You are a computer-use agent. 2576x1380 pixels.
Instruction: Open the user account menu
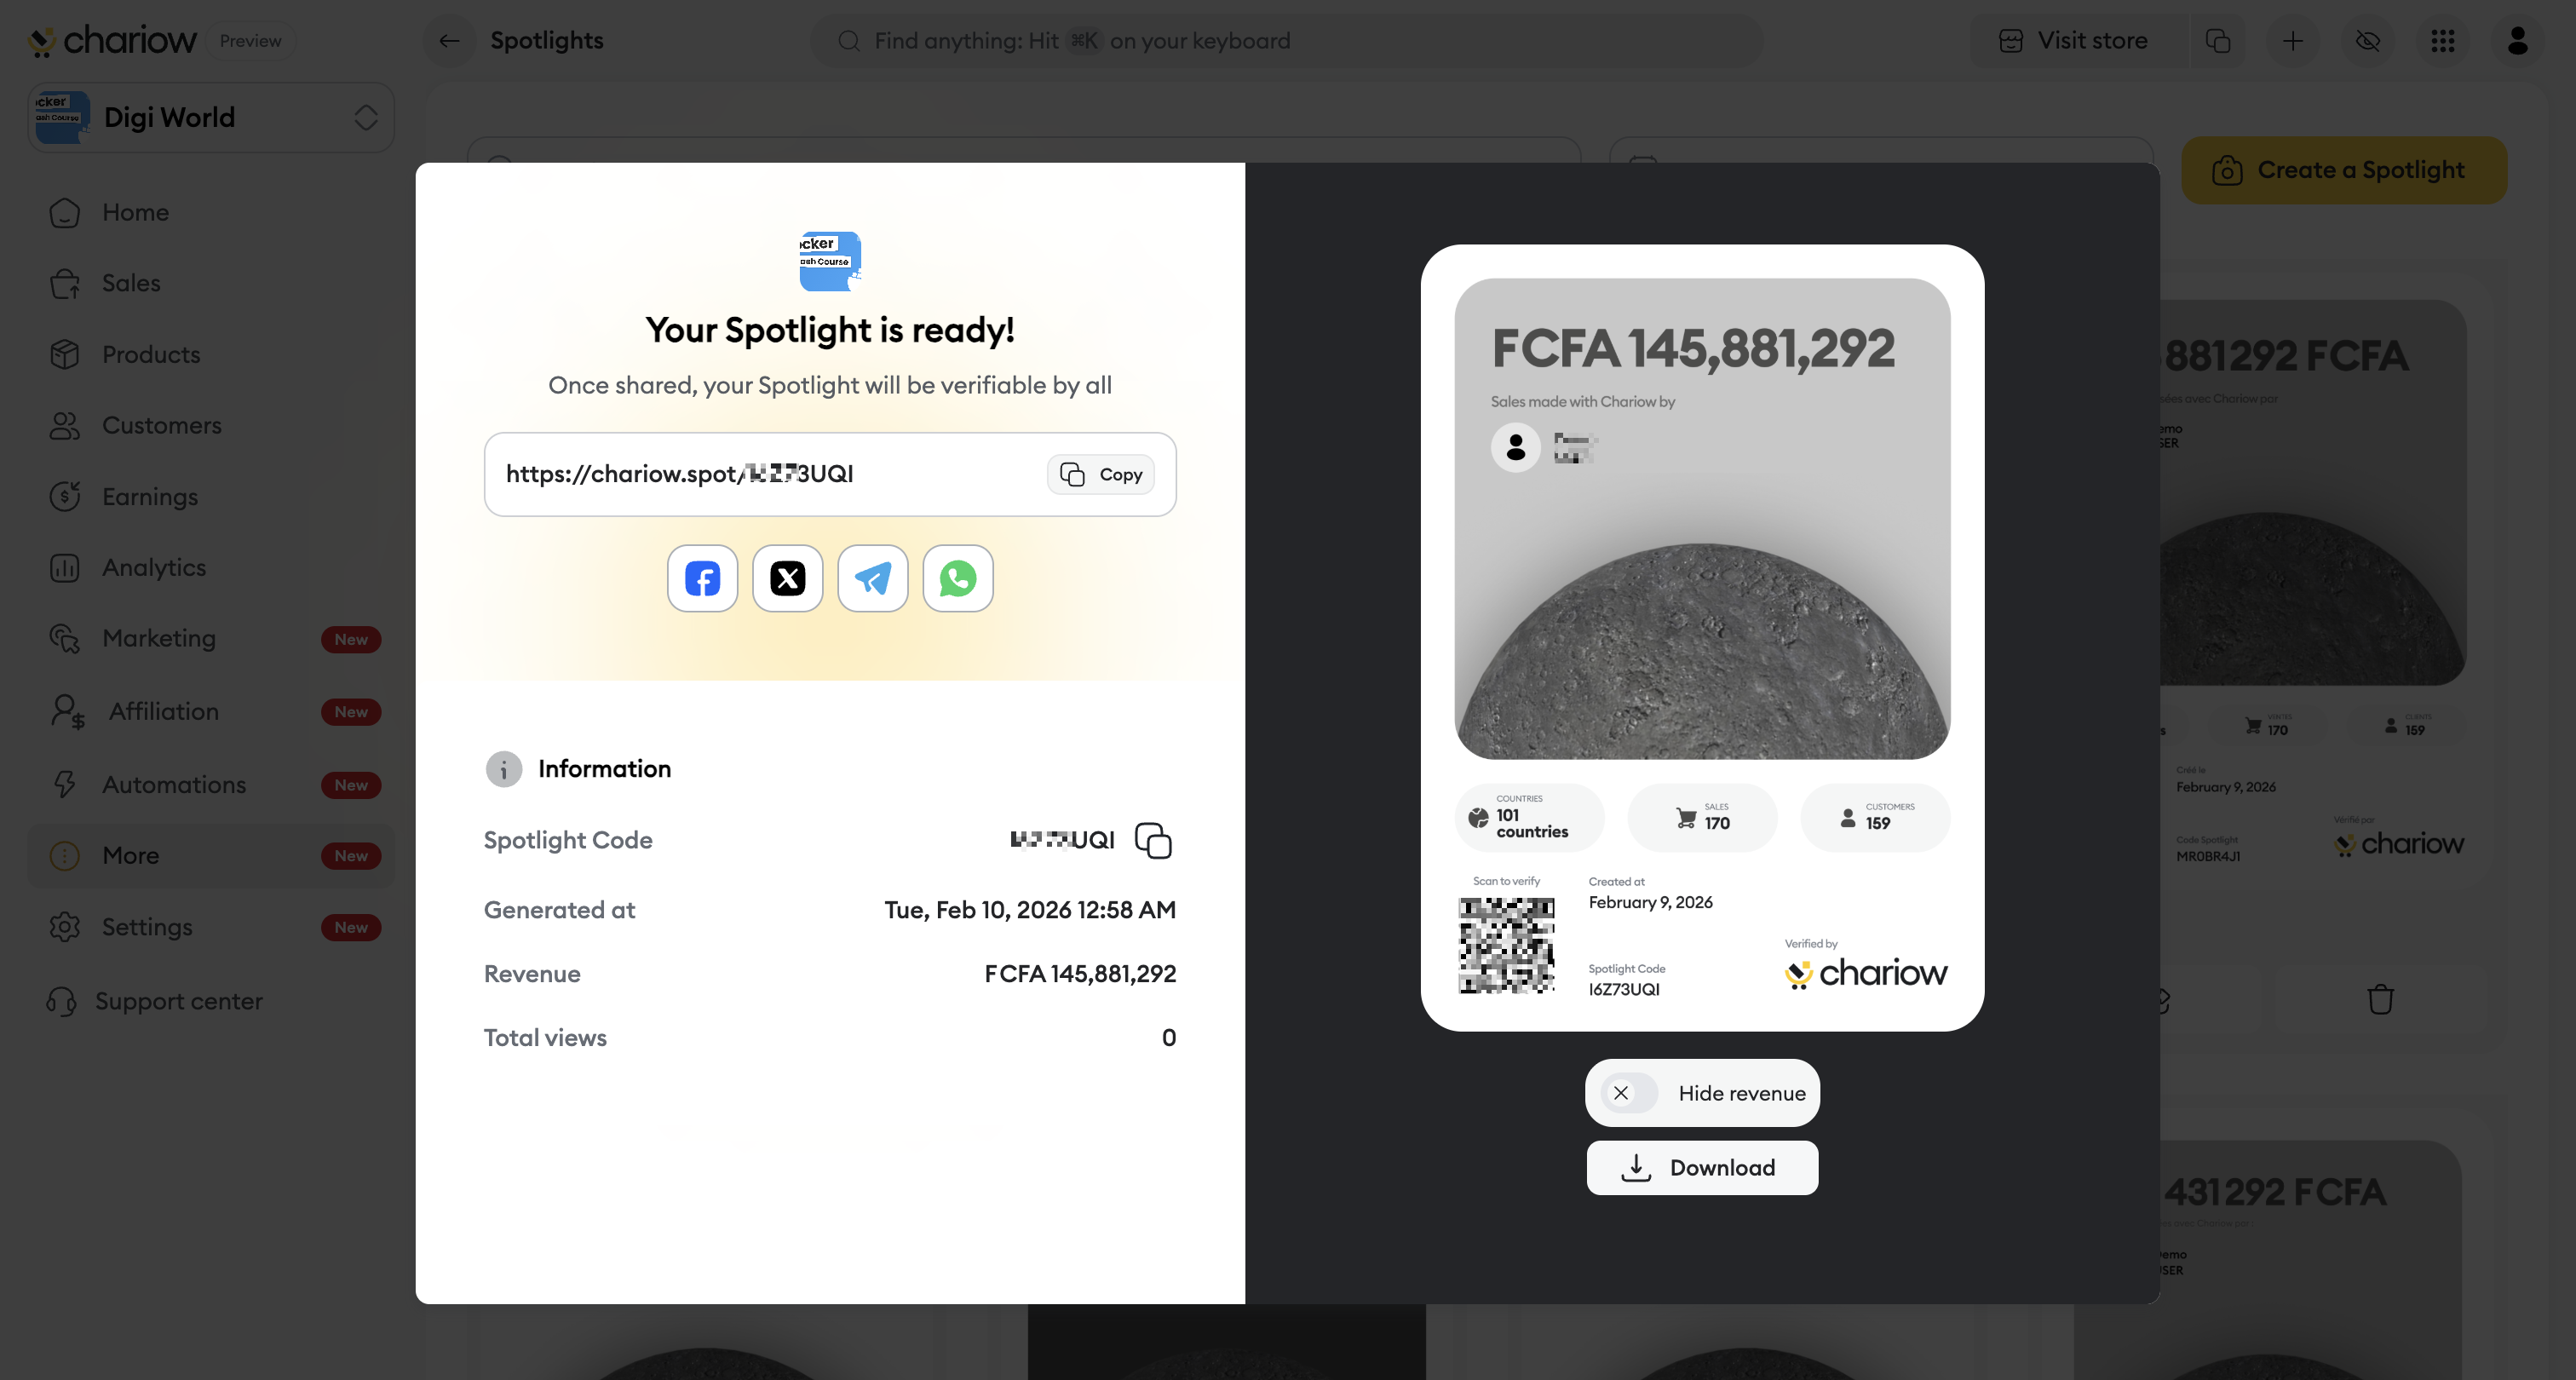[x=2518, y=41]
